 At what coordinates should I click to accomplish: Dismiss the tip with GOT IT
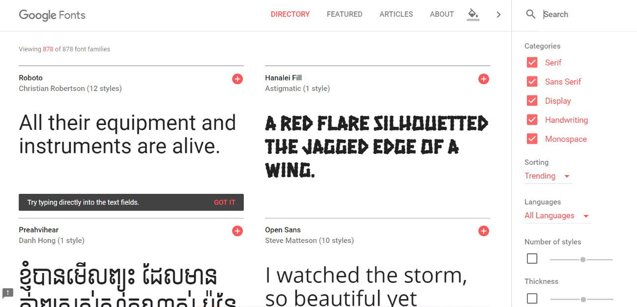(225, 202)
